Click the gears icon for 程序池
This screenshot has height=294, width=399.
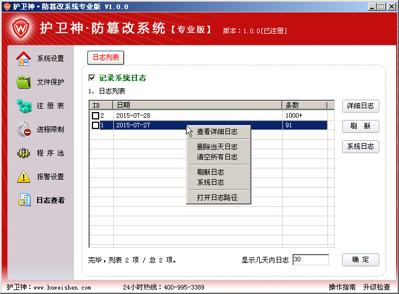click(x=24, y=153)
